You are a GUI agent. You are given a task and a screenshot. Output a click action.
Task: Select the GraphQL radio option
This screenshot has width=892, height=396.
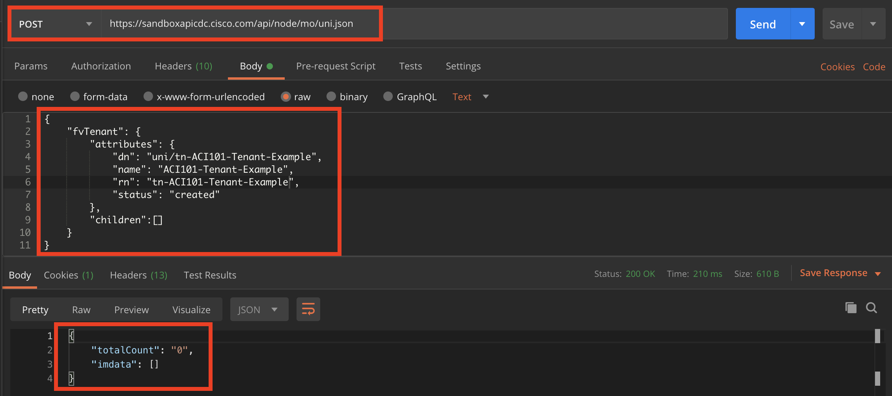pos(388,97)
